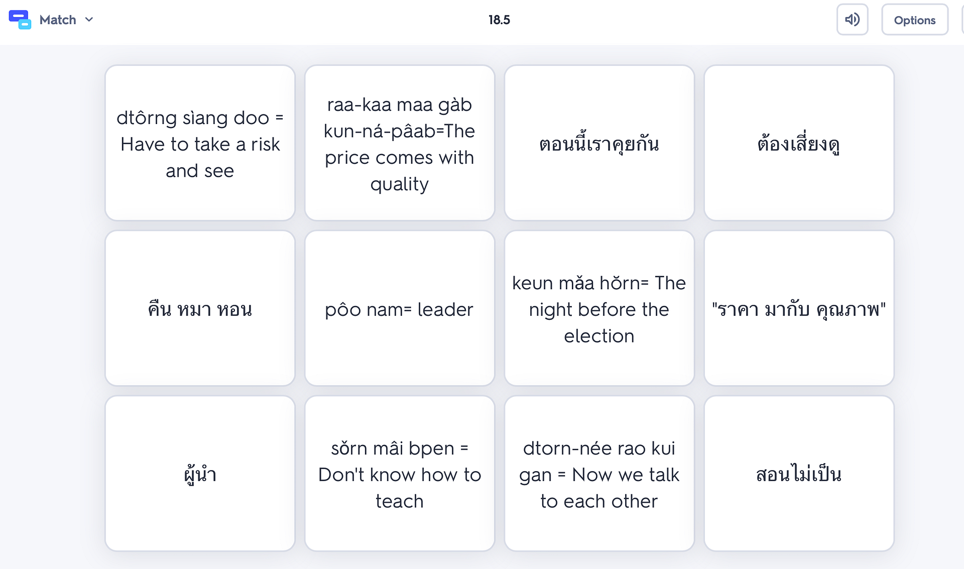Select the "ราคา มากับ คุณภาพ" card
The height and width of the screenshot is (569, 964).
click(799, 308)
